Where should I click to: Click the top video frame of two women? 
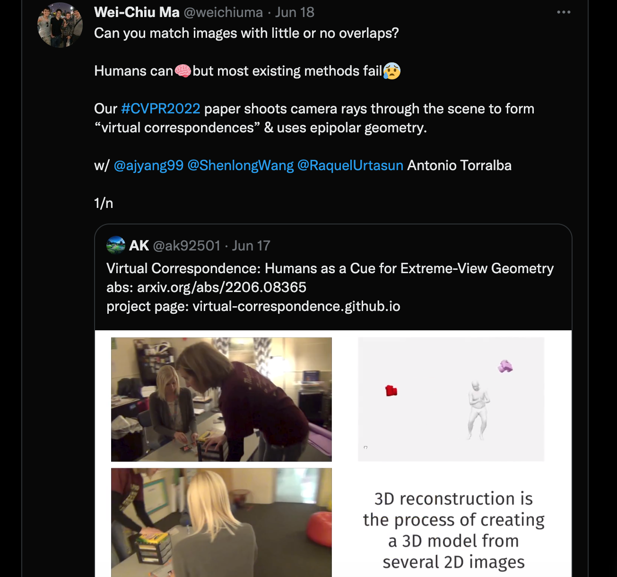click(221, 399)
